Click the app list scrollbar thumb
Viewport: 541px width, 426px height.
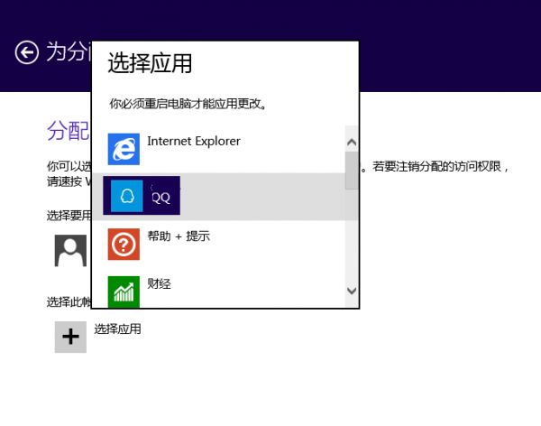tap(352, 171)
